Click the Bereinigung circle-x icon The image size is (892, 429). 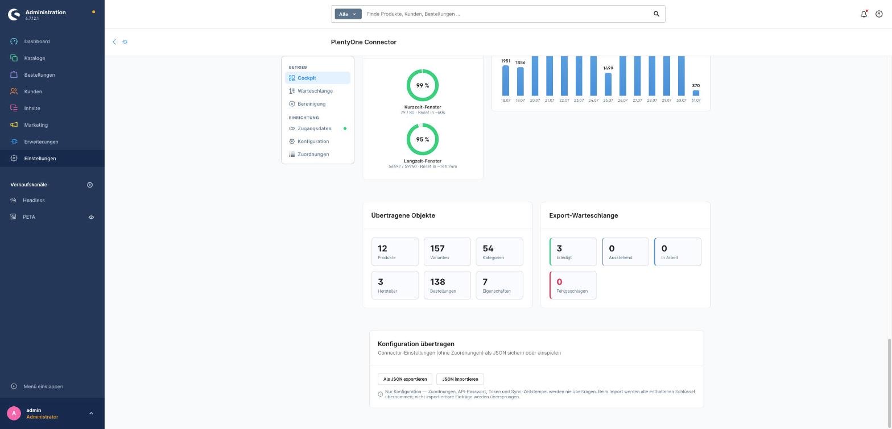[x=292, y=104]
